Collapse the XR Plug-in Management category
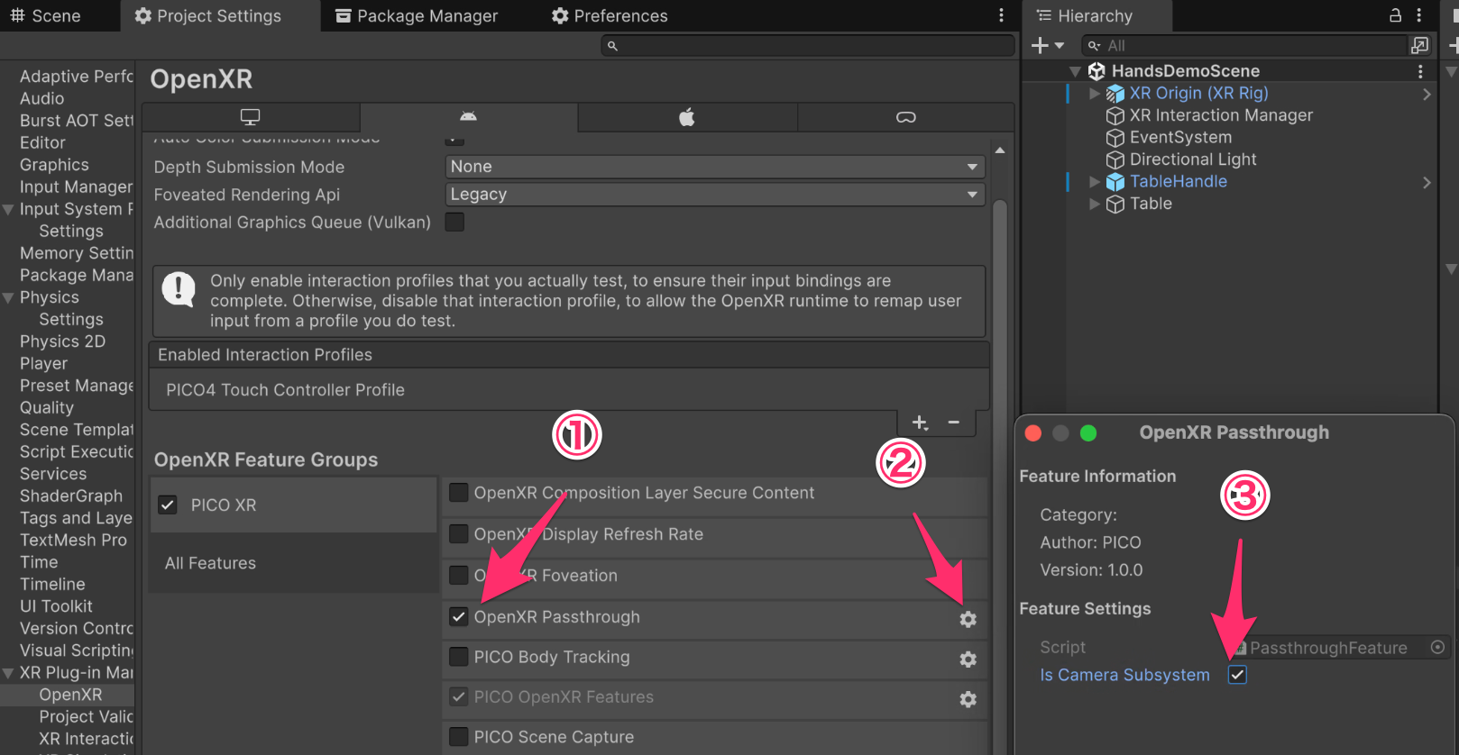 pos(8,673)
